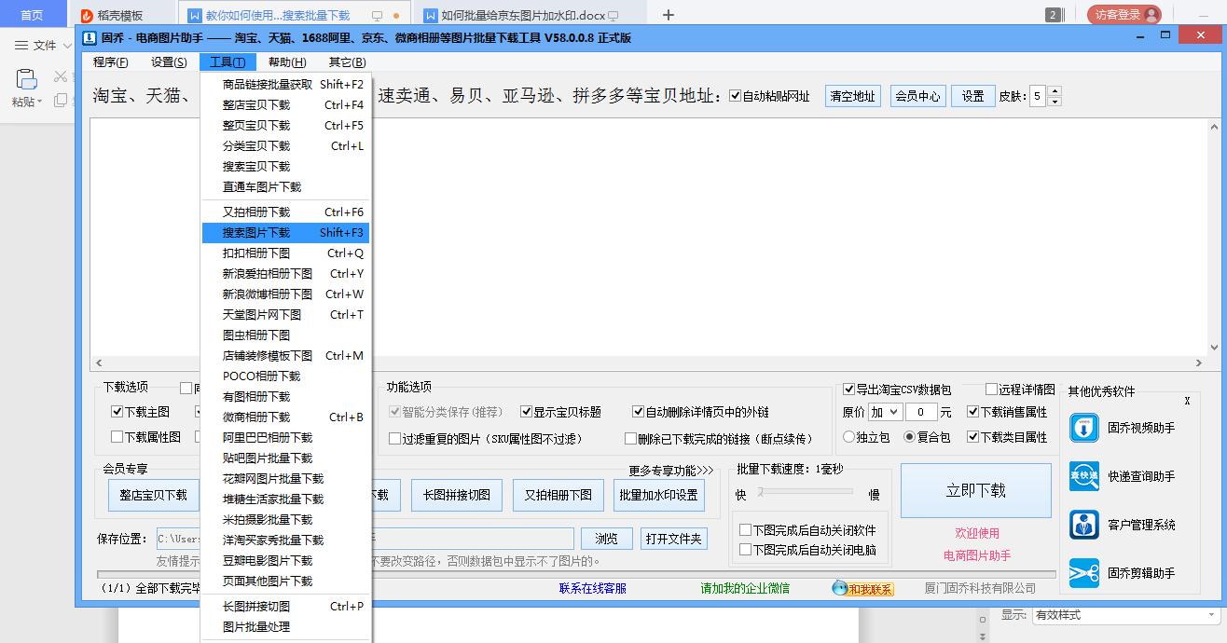This screenshot has height=643, width=1227.
Task: Select the 长图拼接切图 function button
Action: click(x=456, y=495)
